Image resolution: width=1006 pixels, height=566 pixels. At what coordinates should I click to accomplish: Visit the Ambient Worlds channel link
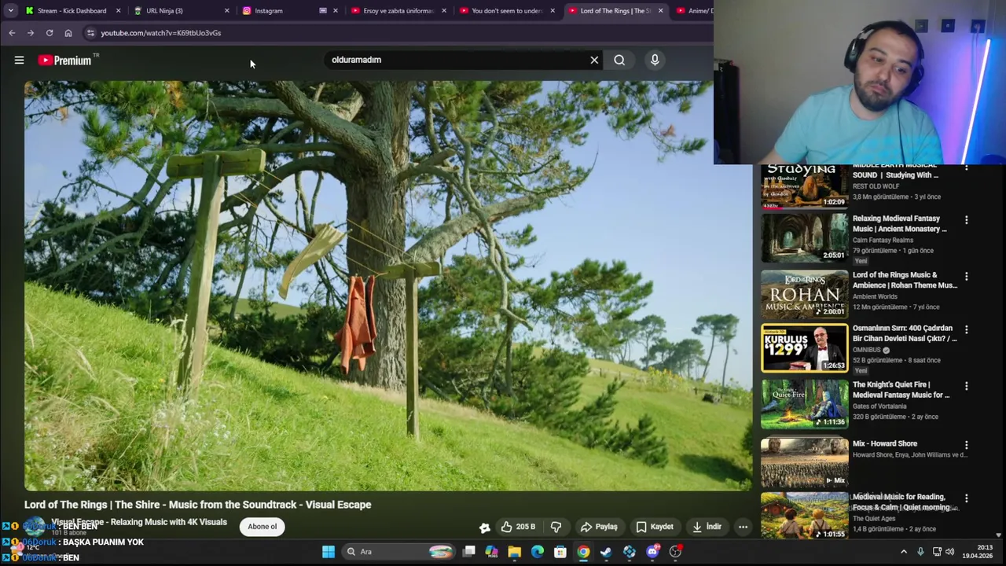pos(875,296)
